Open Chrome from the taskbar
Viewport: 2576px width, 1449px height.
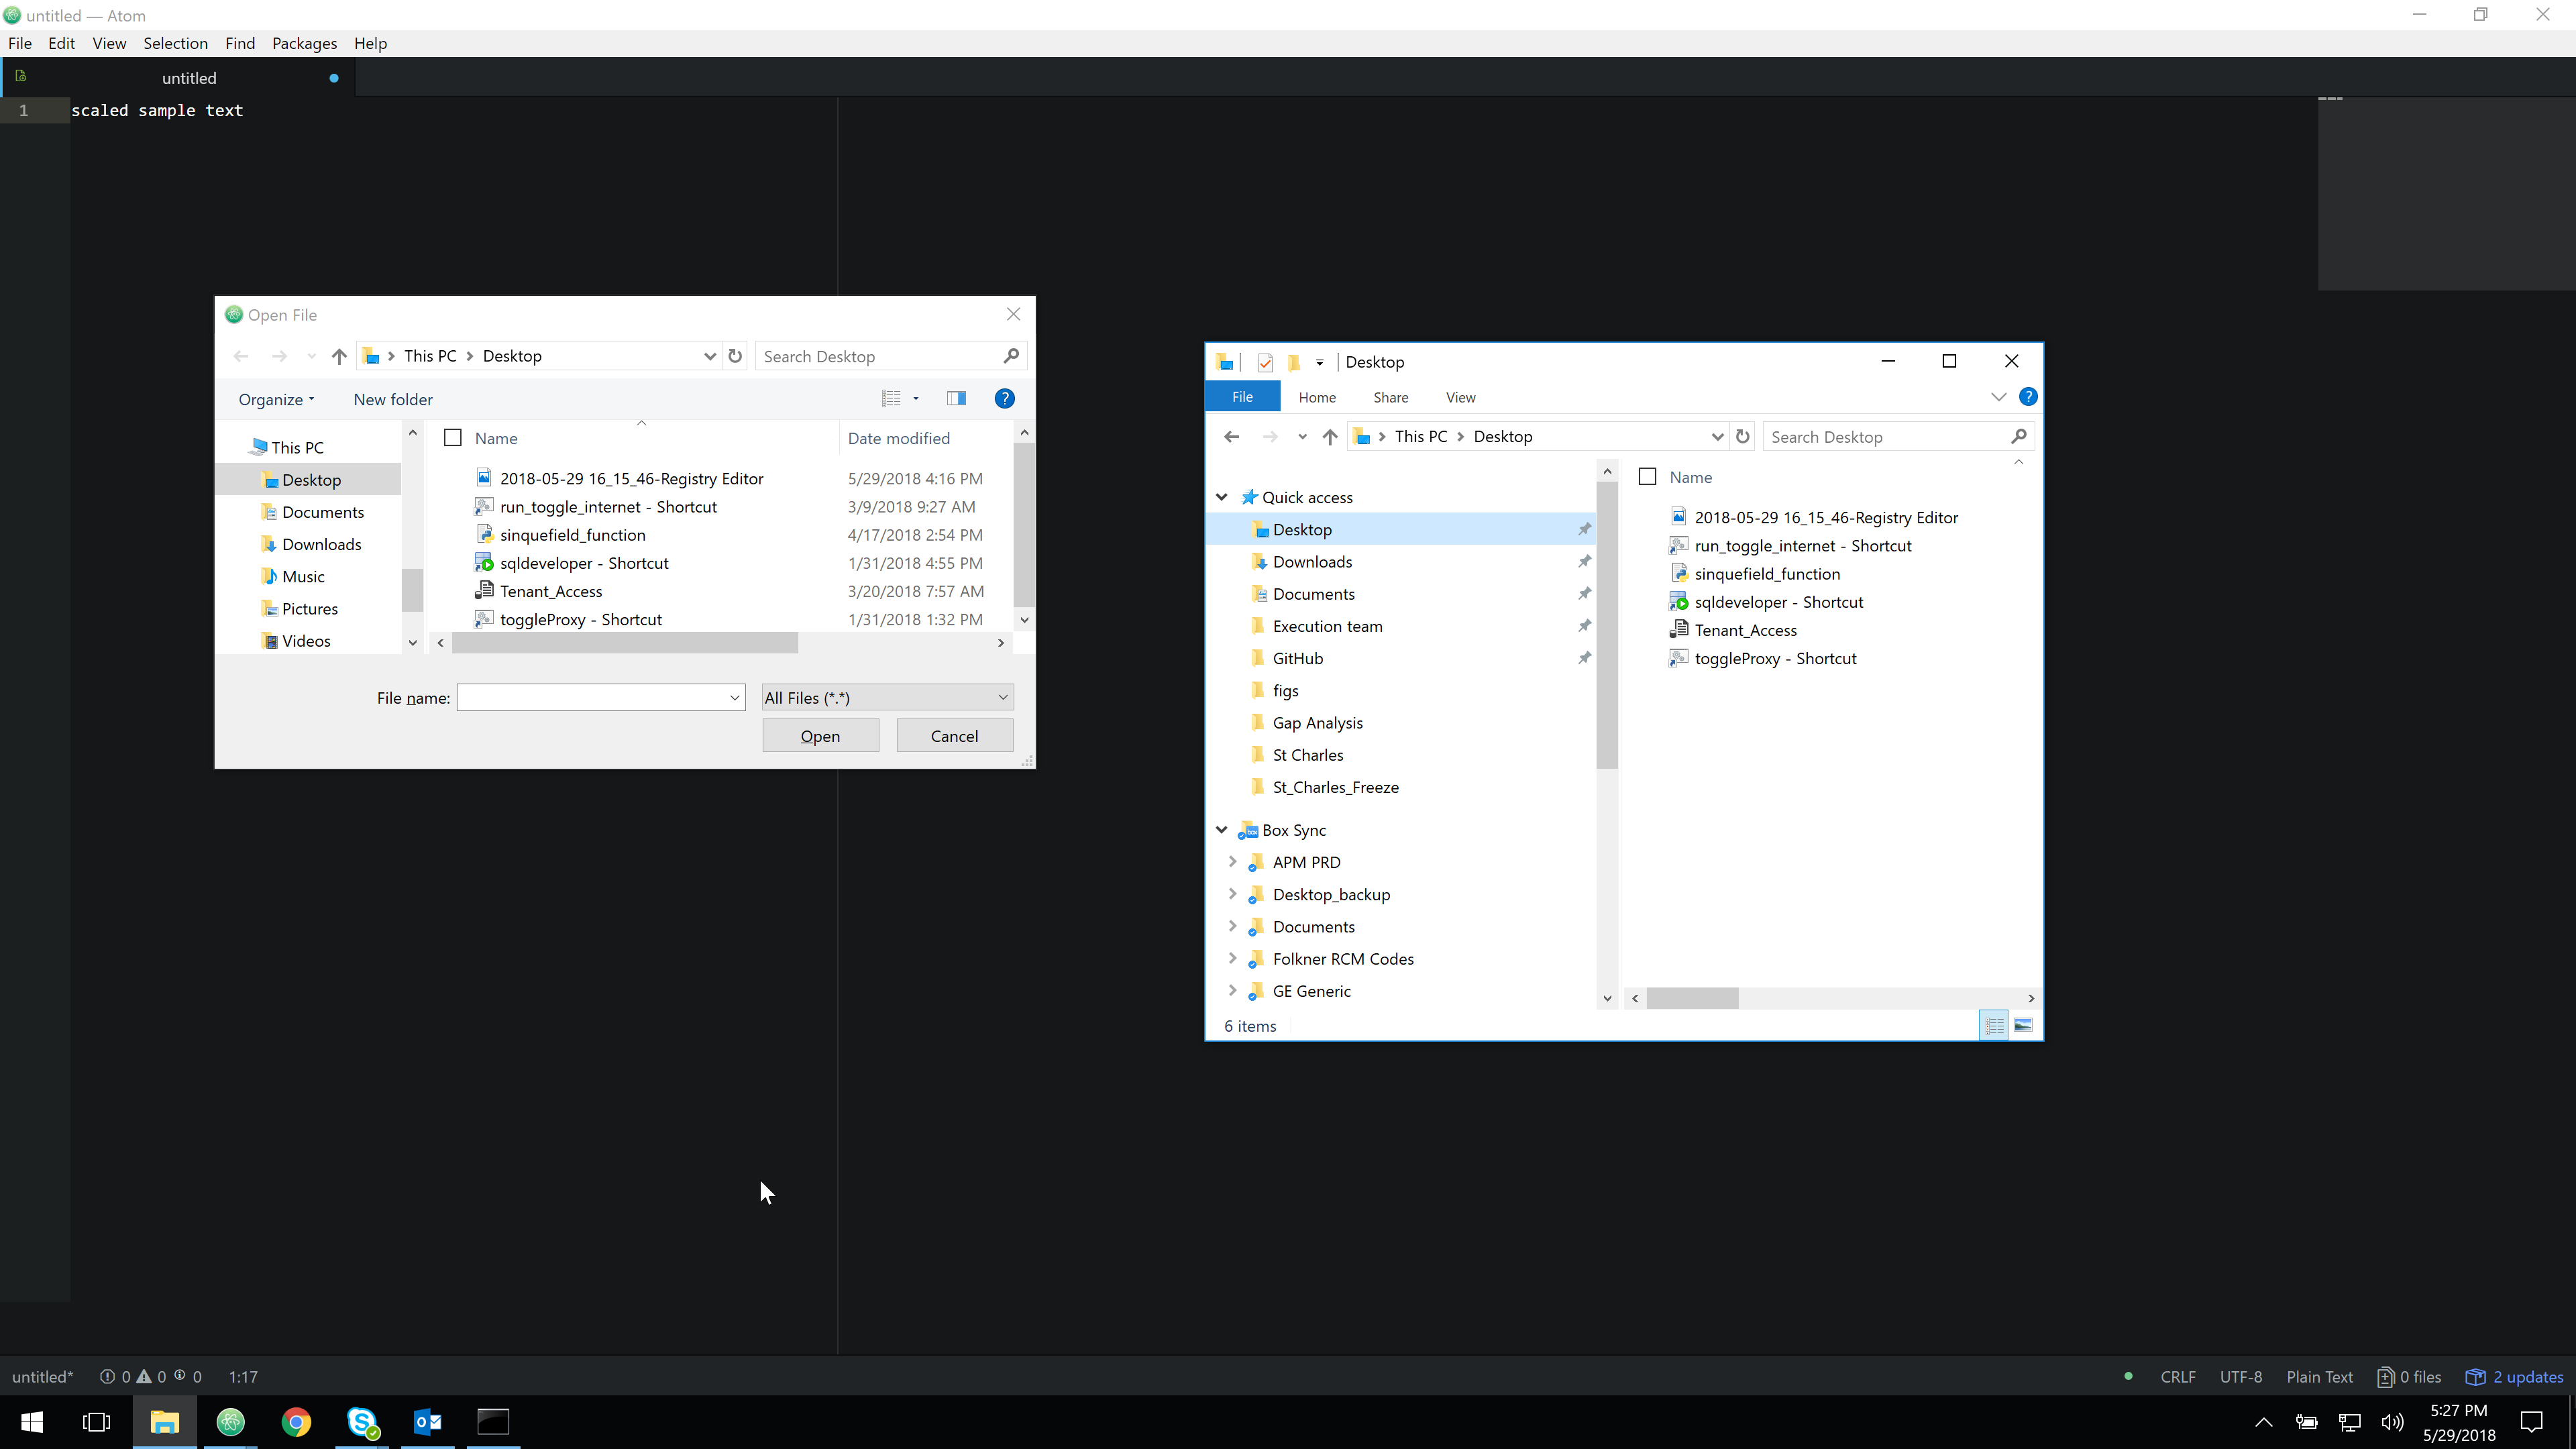pyautogui.click(x=296, y=1421)
